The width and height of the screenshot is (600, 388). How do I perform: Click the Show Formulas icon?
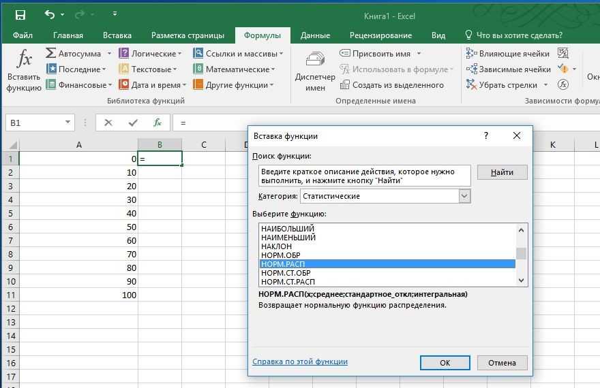pos(563,53)
